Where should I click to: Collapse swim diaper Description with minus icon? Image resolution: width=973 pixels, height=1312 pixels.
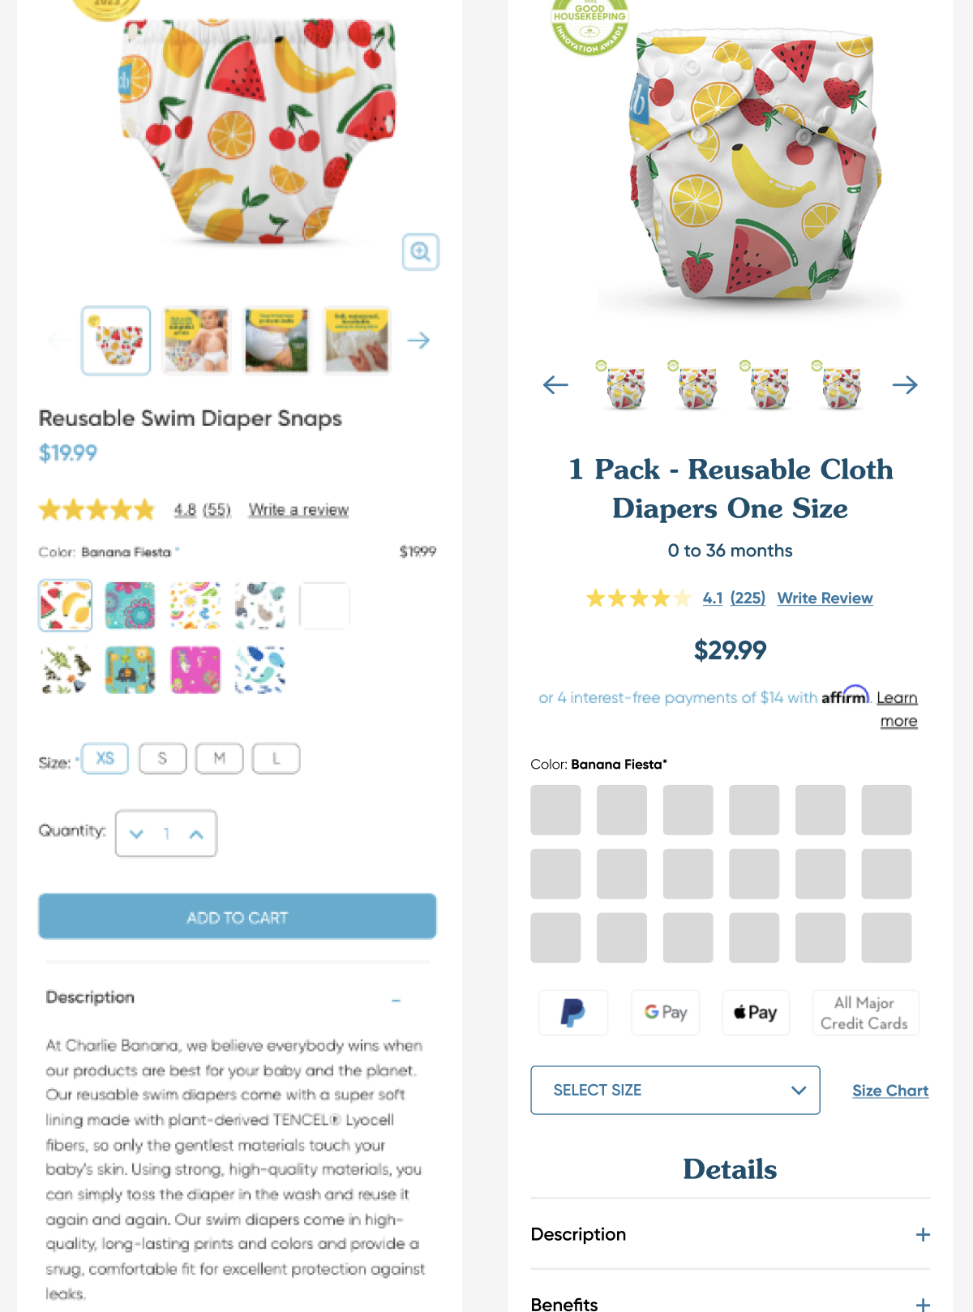[396, 1001]
